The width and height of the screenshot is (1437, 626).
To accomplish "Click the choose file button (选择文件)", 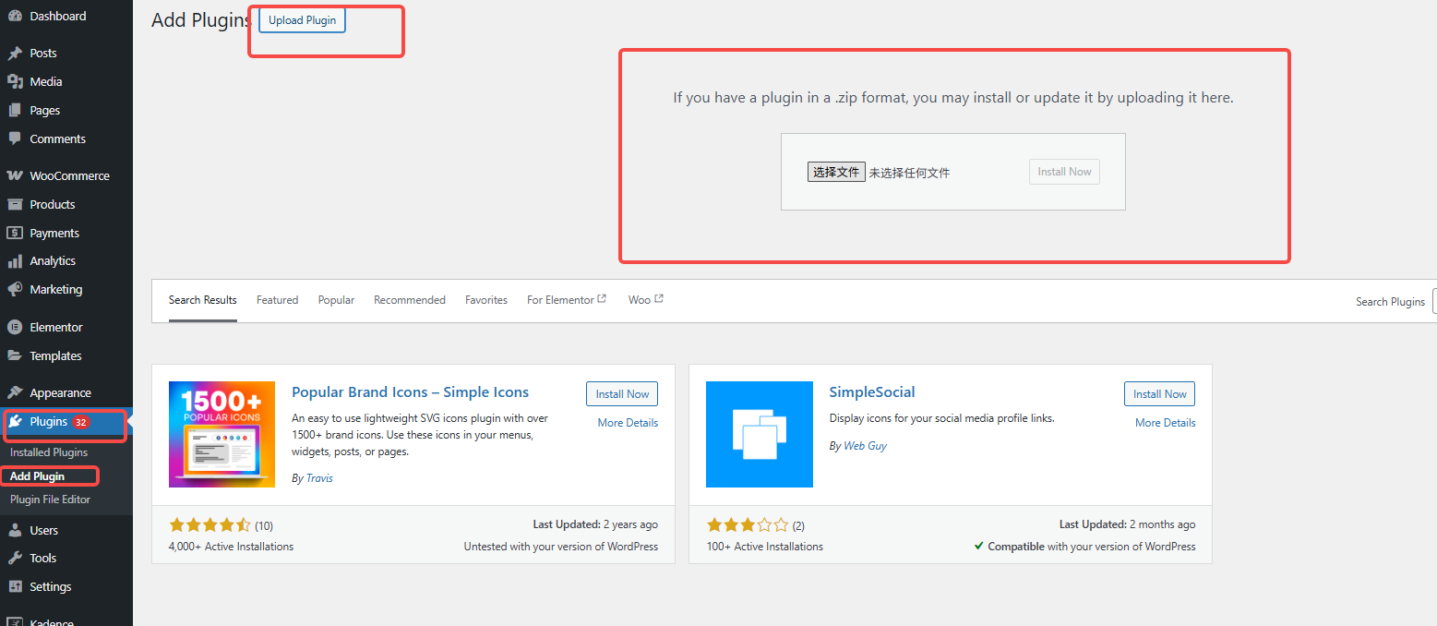I will point(836,172).
